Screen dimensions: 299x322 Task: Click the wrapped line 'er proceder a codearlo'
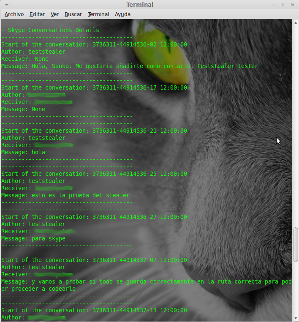[38, 289]
